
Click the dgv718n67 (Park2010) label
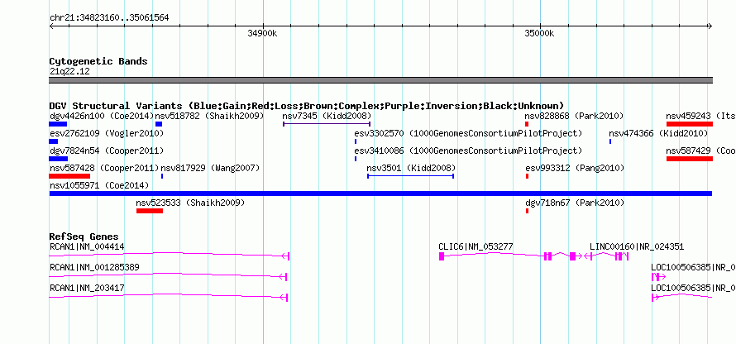(x=575, y=203)
